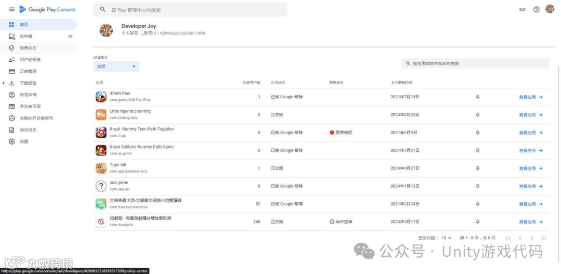This screenshot has height=274, width=561.
Task: Click 查看应用 for Royal -Rummy Teen Patti Togather
Action: pos(531,133)
